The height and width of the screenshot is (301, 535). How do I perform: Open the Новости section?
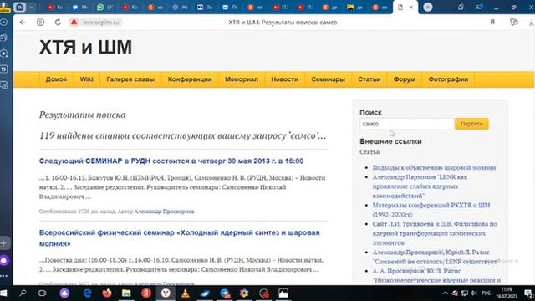coord(284,79)
